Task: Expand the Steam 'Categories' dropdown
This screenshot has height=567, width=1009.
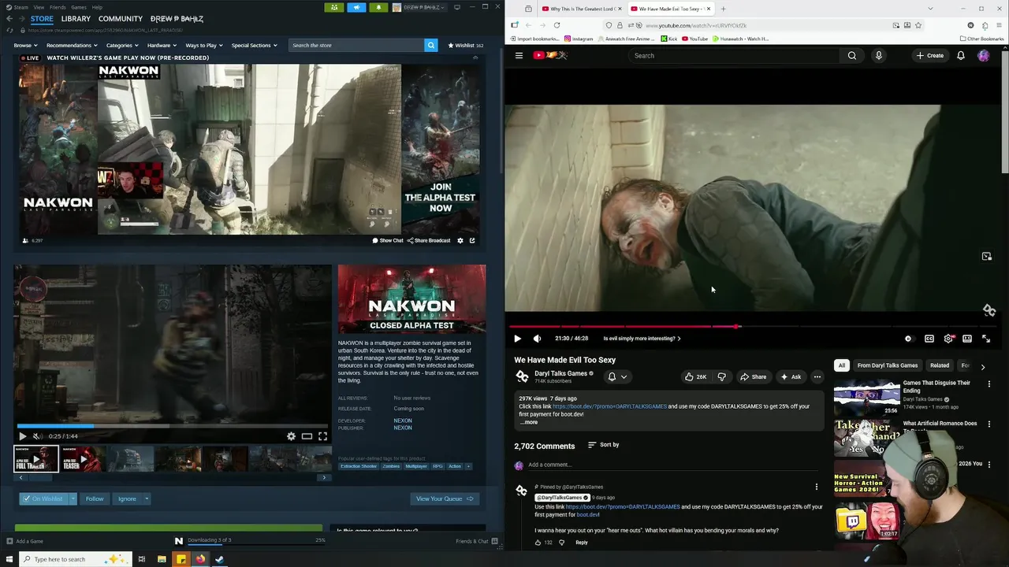Action: (x=121, y=45)
